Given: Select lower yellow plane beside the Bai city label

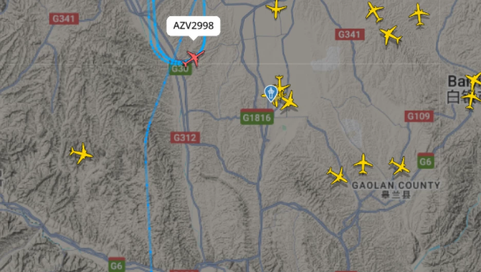Looking at the screenshot, I should click(x=471, y=99).
